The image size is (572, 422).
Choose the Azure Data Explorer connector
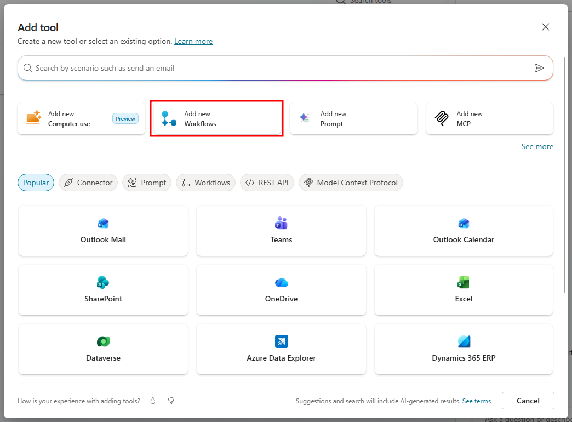coord(281,349)
